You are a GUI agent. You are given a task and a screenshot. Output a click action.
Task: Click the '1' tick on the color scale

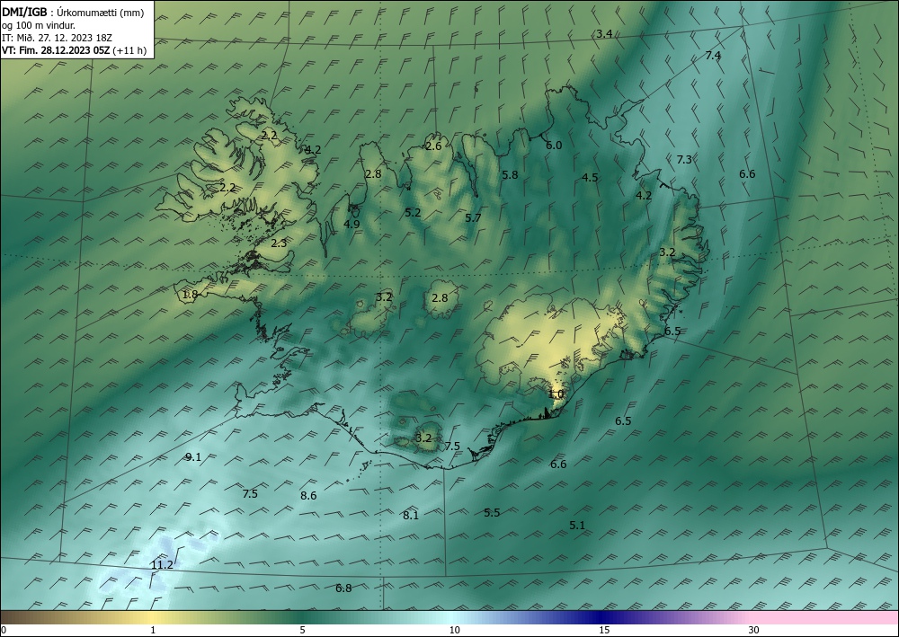click(x=153, y=630)
